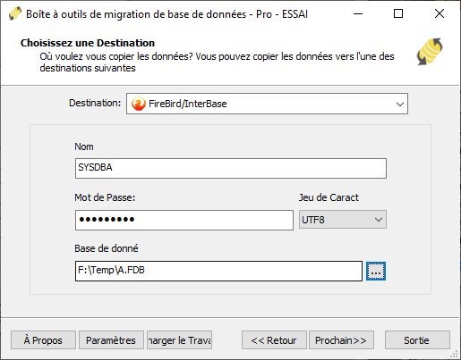Viewport: 461px width, 360px height.
Task: Click the Base de donné path field
Action: pos(218,271)
